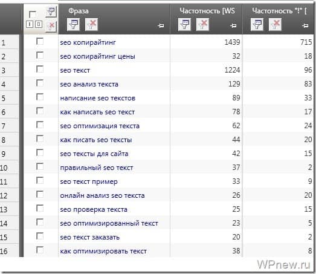Open filter in Частотность [WS column
Screen dimensions: 316x274
click(184, 25)
